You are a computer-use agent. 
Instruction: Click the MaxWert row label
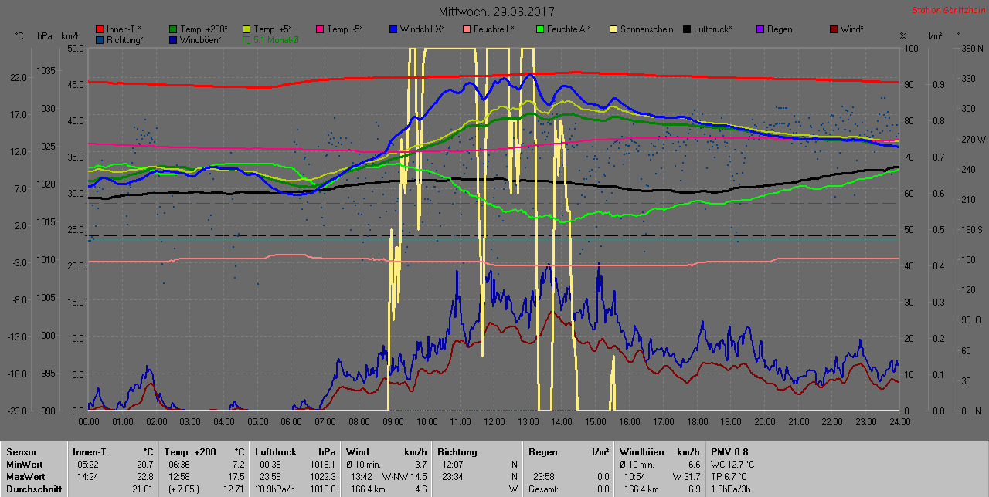click(26, 477)
